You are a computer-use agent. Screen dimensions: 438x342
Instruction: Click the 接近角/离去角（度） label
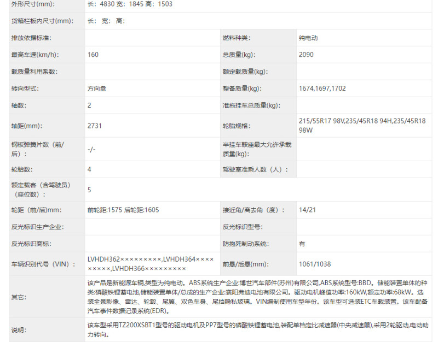tap(253, 210)
